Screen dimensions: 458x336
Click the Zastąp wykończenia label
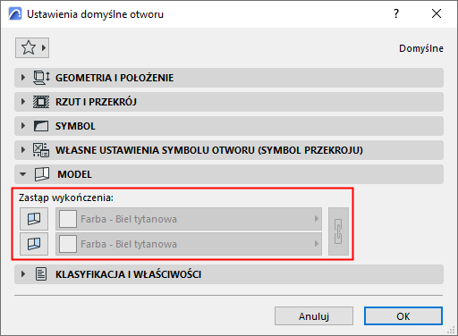pyautogui.click(x=66, y=197)
